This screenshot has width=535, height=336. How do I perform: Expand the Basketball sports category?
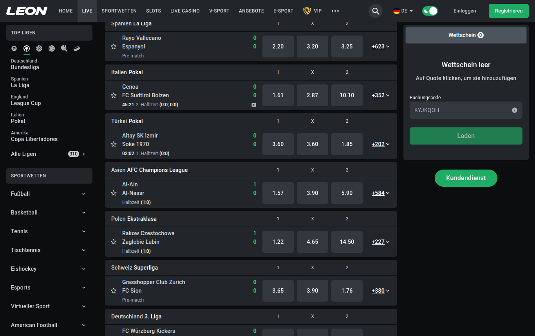(x=49, y=213)
